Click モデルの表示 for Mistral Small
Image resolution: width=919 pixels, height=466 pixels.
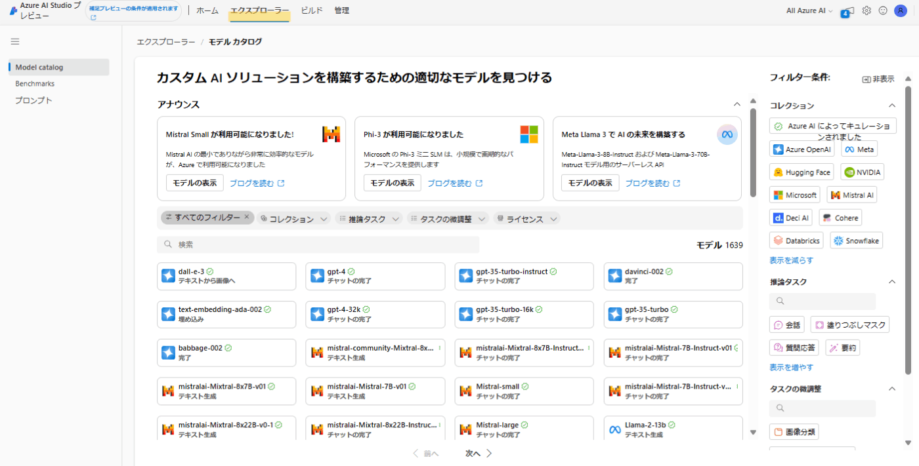coord(195,183)
